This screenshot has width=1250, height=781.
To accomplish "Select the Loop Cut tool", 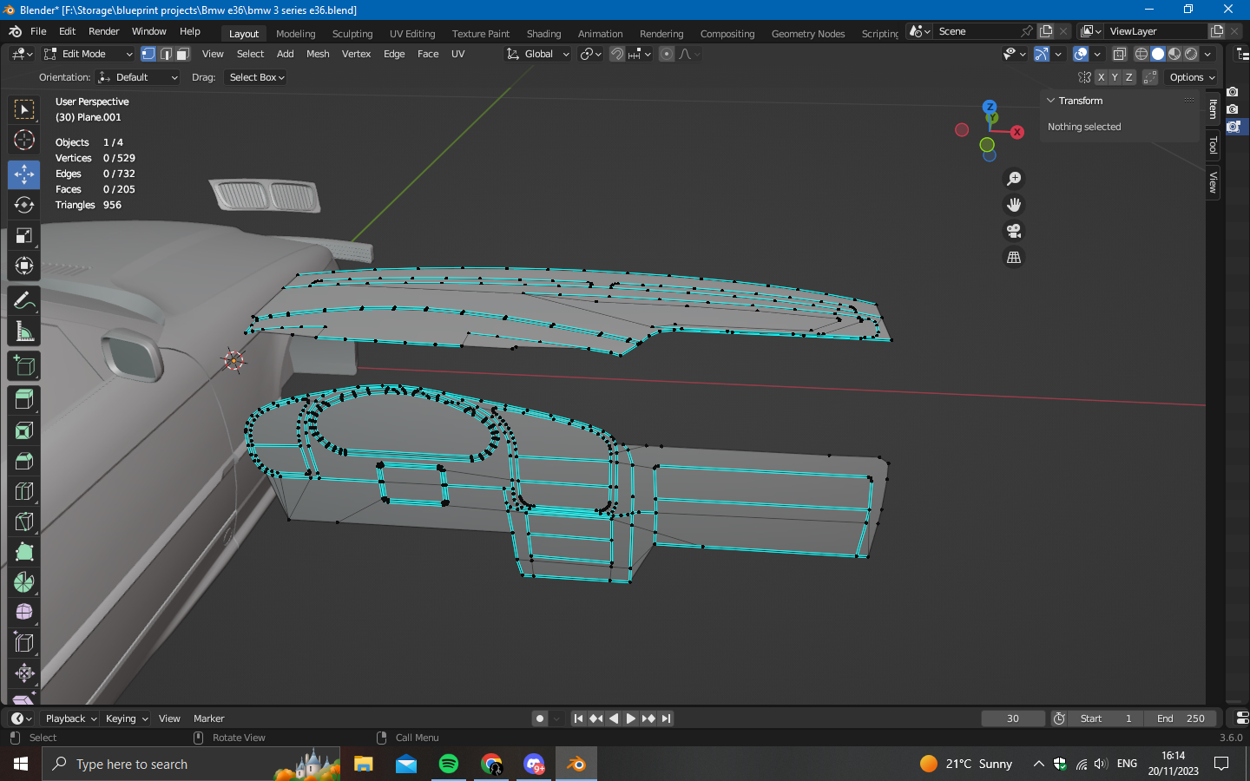I will tap(24, 491).
